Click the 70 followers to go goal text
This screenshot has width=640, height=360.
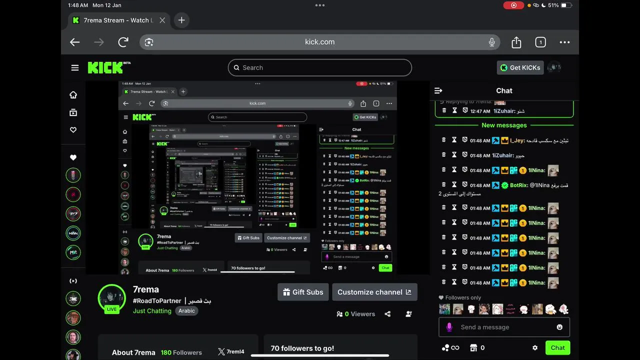point(302,348)
